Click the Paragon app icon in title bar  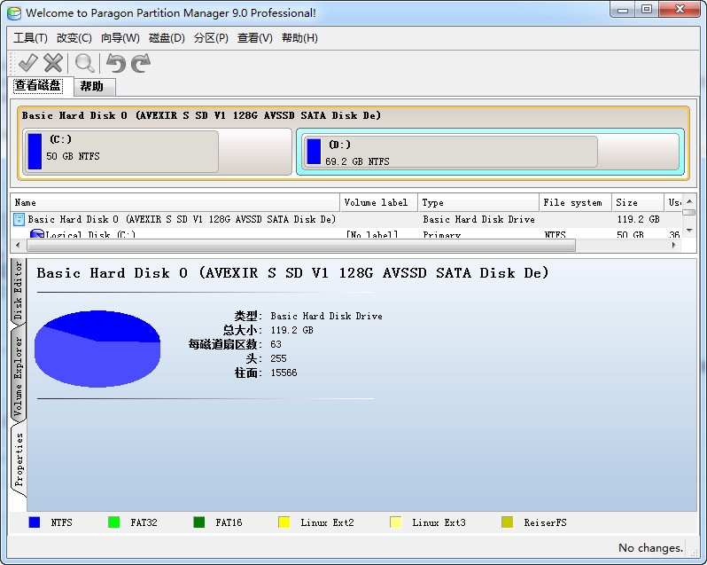pos(14,13)
